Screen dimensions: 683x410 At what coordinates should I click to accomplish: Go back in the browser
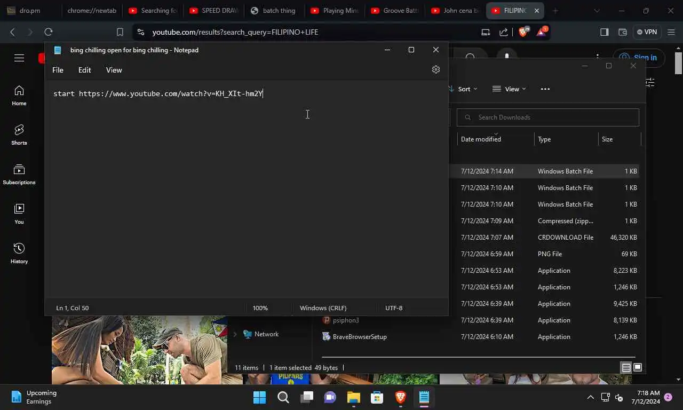pyautogui.click(x=12, y=32)
